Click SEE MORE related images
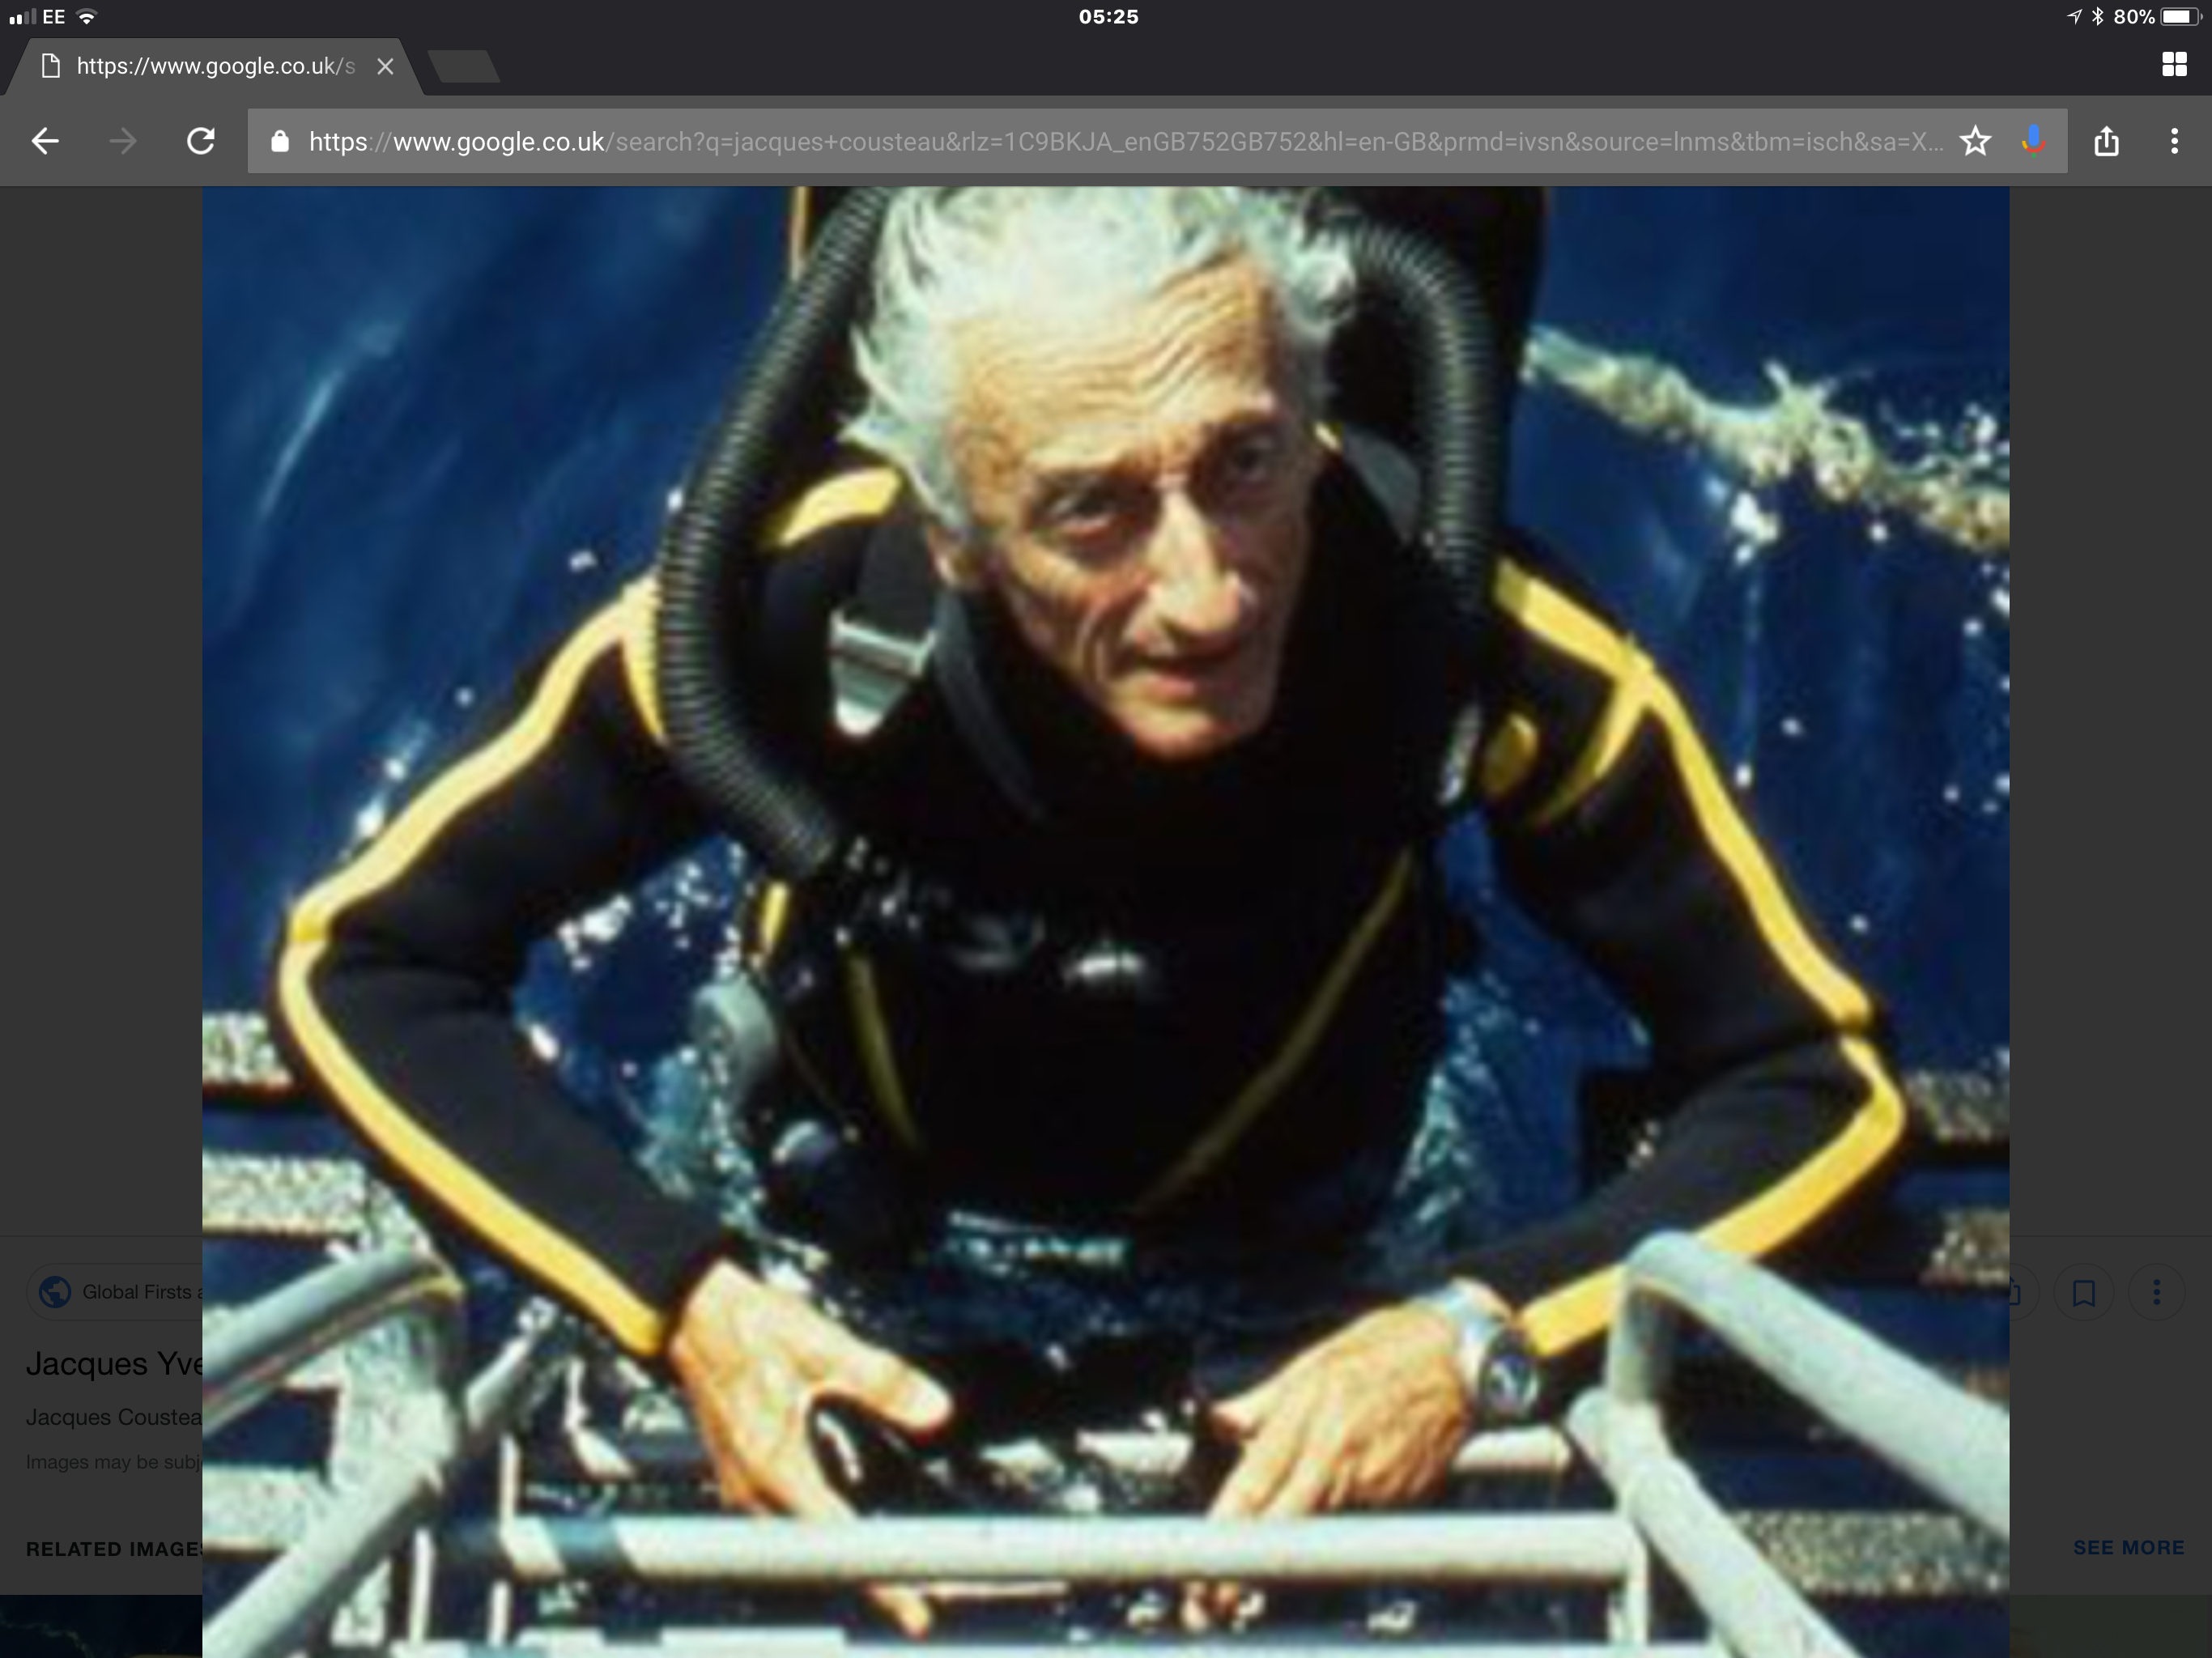Screen dimensions: 2212x1658 pyautogui.click(x=2128, y=1547)
